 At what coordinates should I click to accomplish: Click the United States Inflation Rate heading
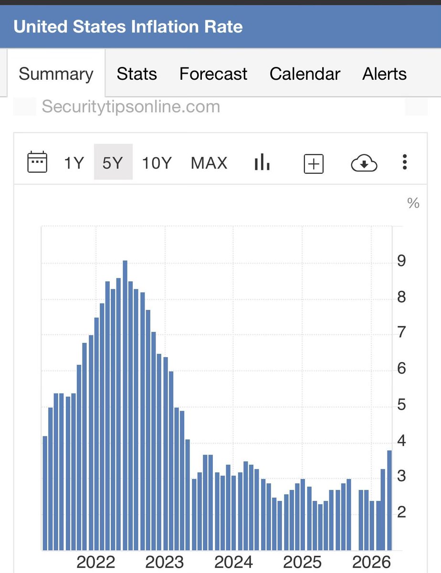point(128,26)
